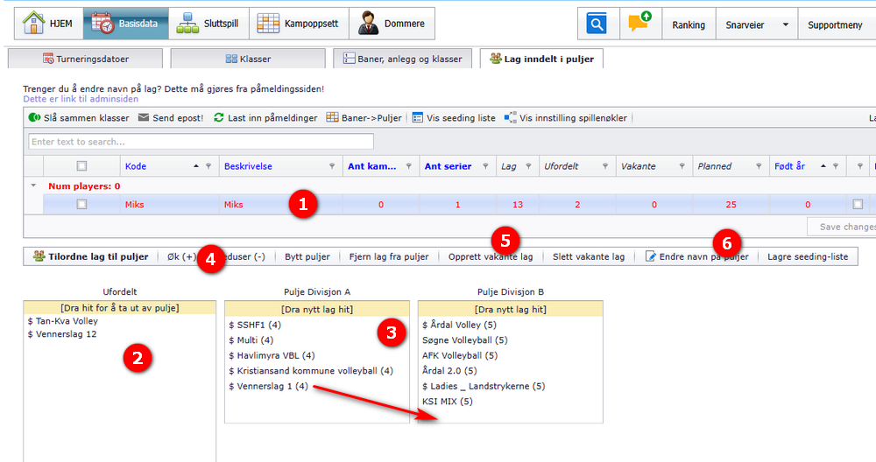Select the Basisdata menu
876x462 pixels.
pyautogui.click(x=125, y=24)
